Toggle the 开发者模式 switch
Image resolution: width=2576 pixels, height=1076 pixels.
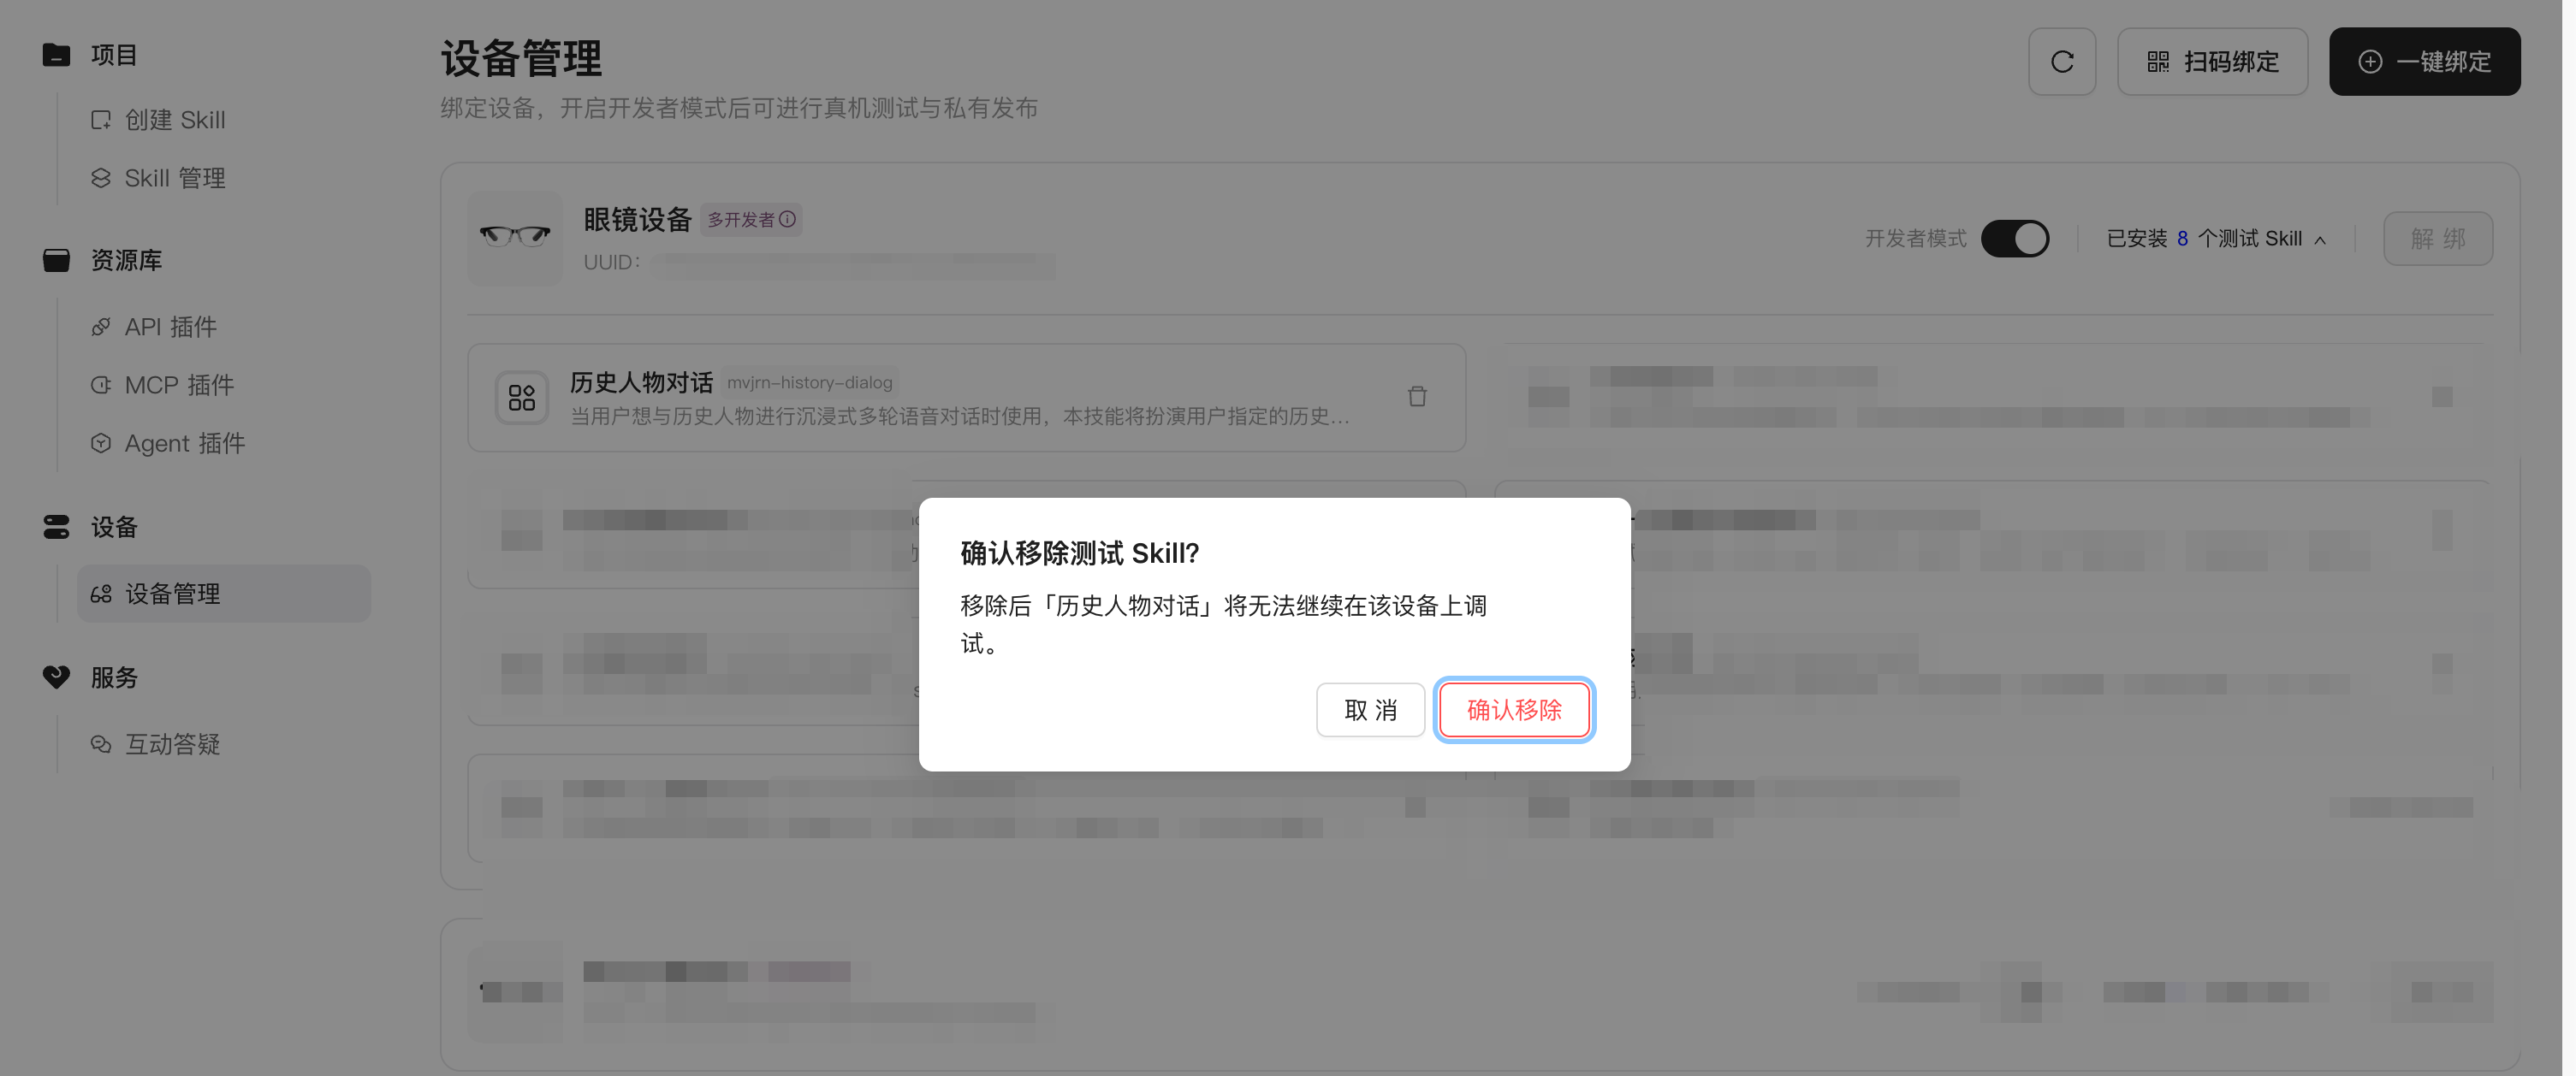(x=2015, y=239)
